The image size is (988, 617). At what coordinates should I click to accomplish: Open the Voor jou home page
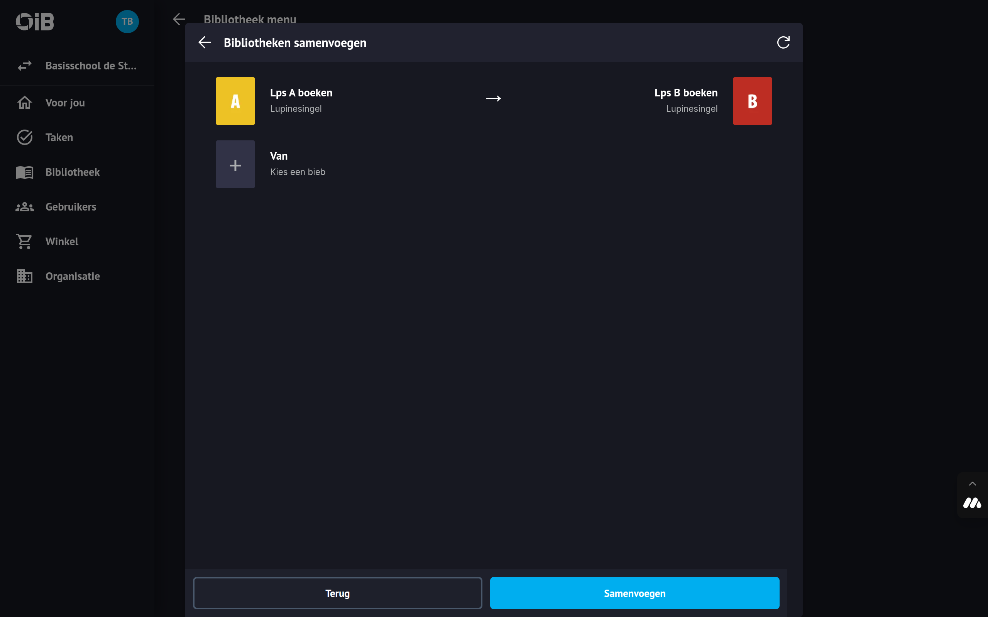pyautogui.click(x=65, y=103)
